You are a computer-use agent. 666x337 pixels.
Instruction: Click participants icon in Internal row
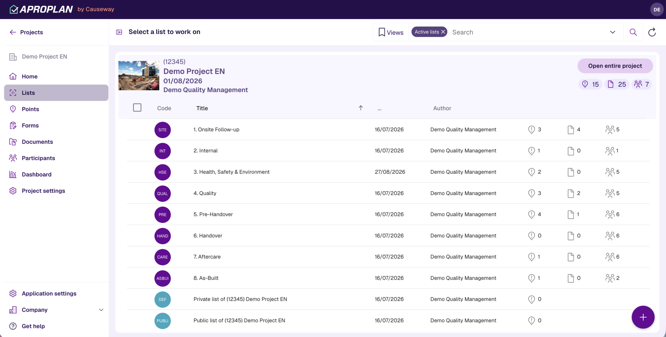610,151
